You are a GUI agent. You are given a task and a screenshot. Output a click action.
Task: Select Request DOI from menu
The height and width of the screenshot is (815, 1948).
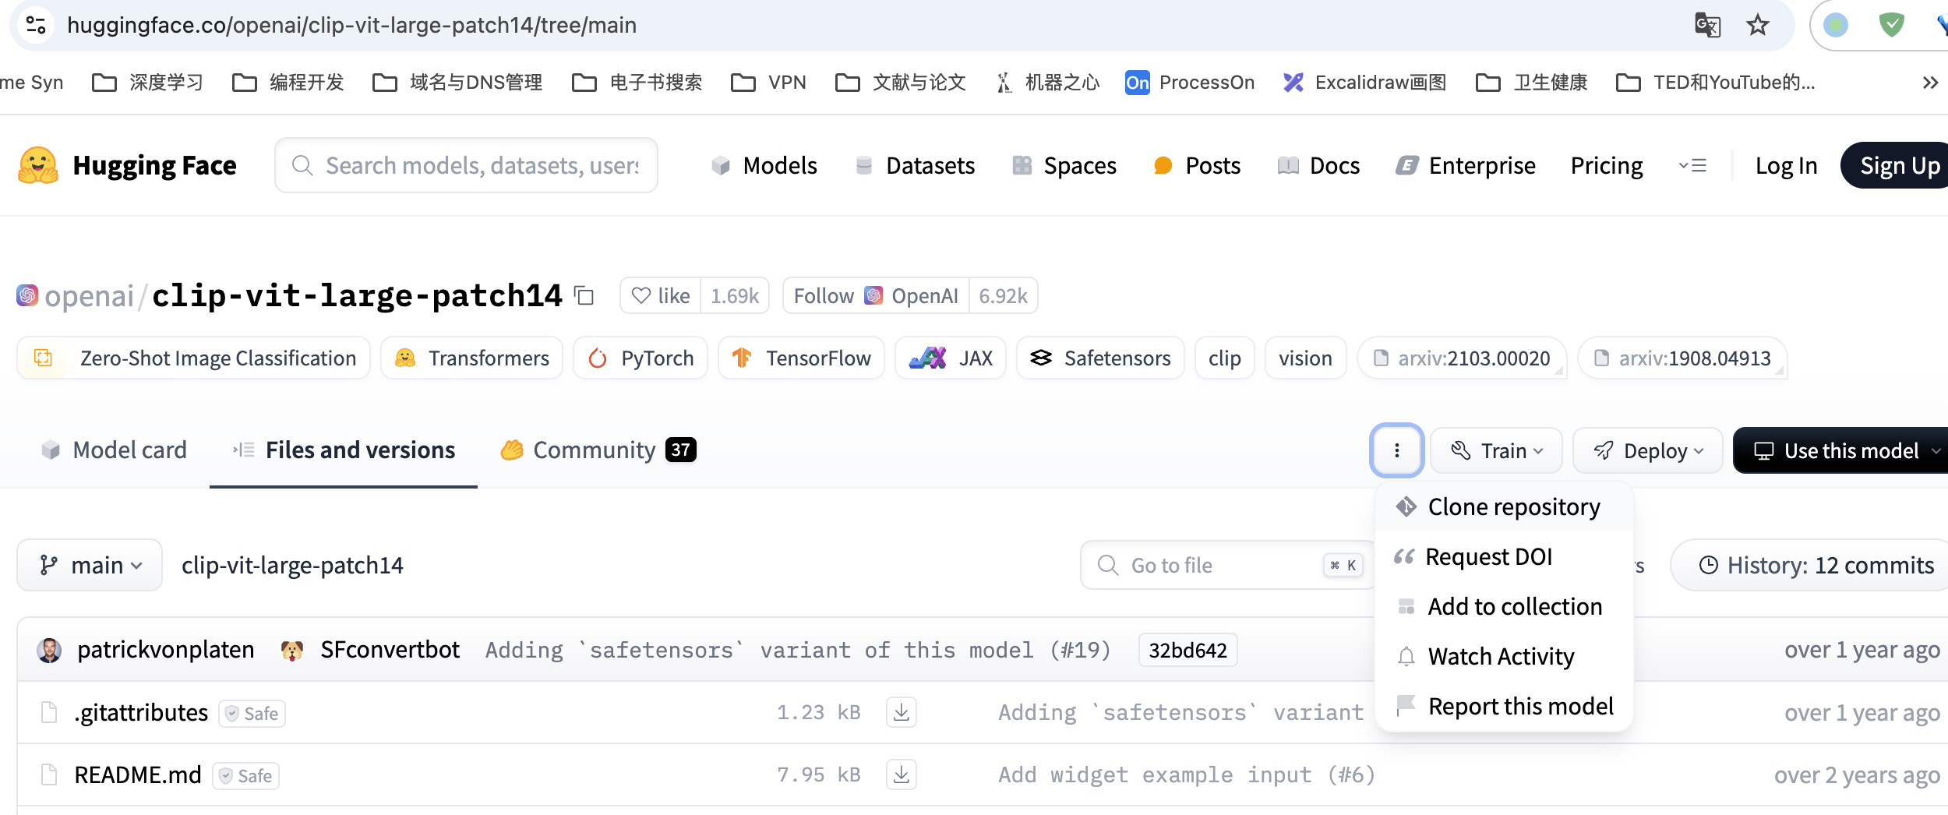coord(1504,556)
